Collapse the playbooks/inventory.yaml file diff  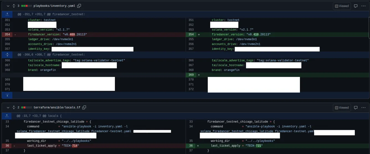8,6
